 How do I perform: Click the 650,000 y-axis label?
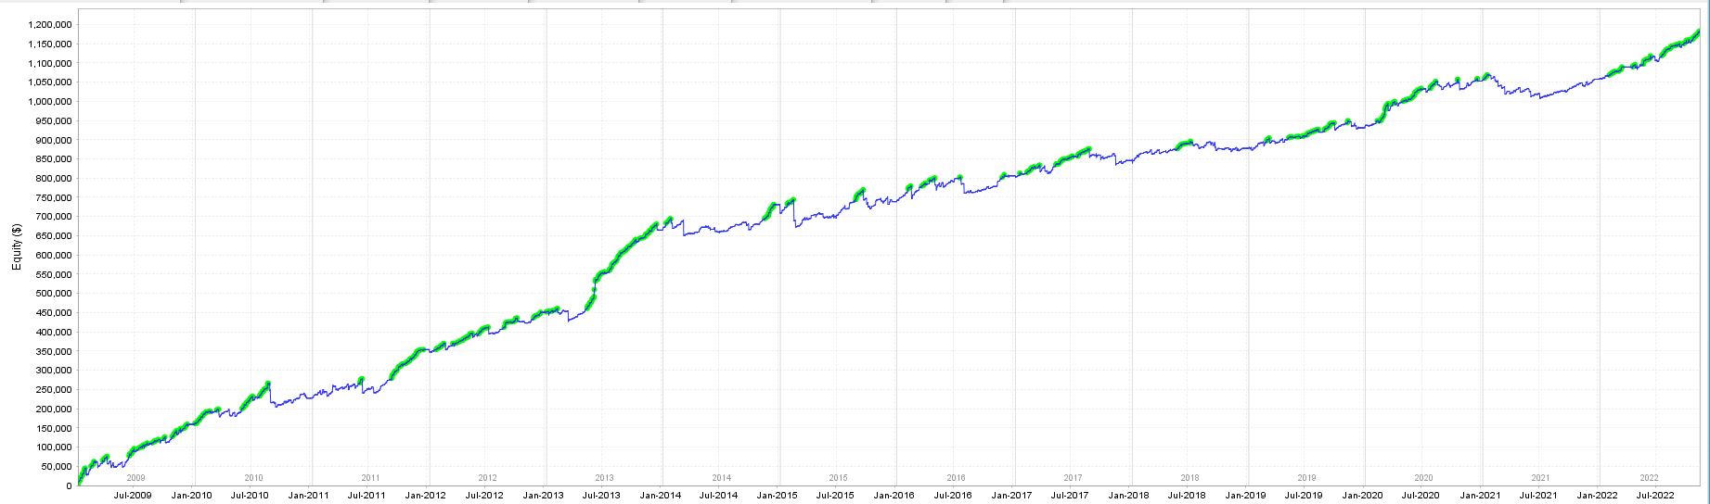(54, 235)
